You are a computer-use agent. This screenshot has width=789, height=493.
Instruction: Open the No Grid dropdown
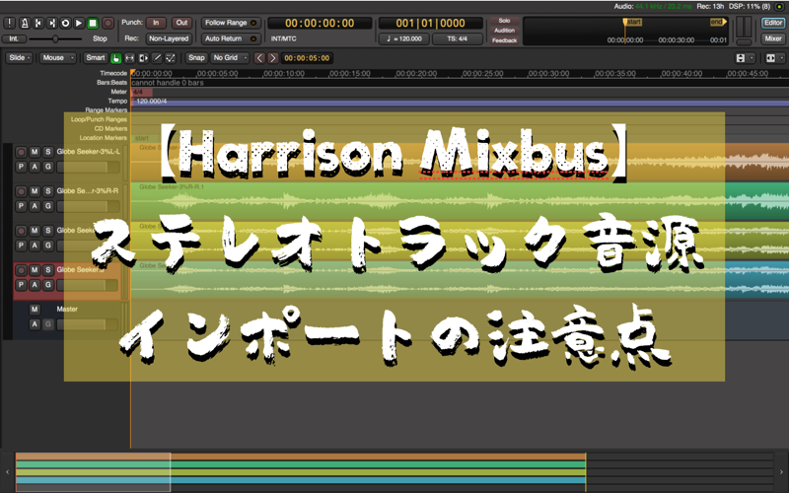(230, 58)
